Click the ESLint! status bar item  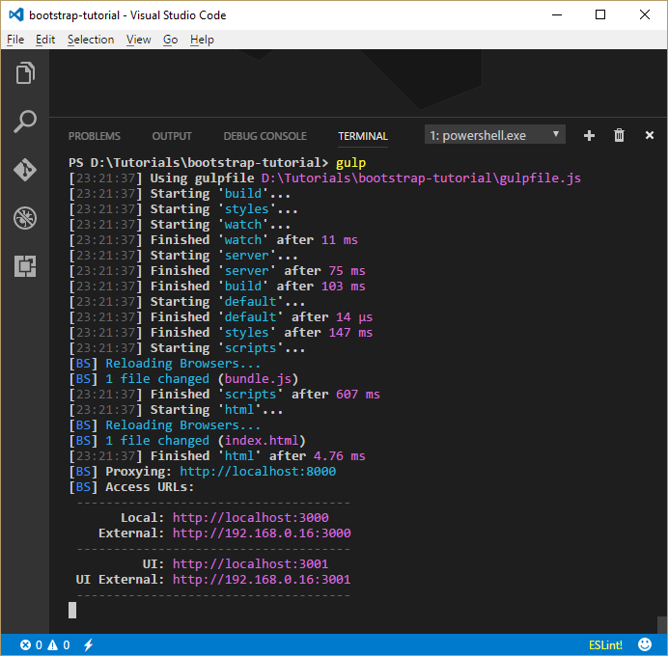(x=605, y=644)
